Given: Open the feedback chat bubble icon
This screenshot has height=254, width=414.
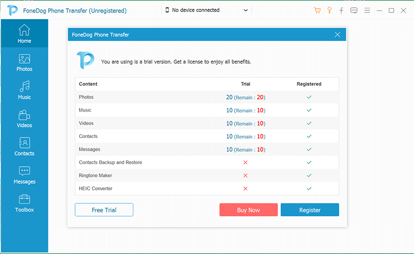Looking at the screenshot, I should coord(354,10).
